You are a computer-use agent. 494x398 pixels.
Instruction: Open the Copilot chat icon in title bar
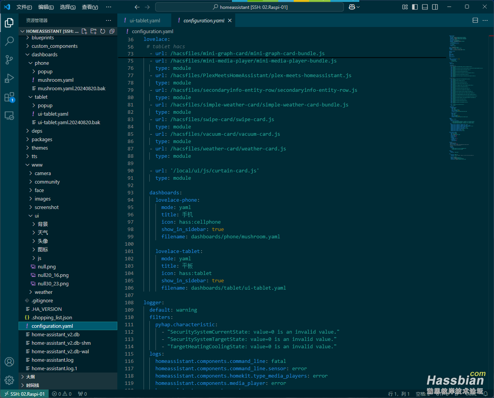coord(352,7)
